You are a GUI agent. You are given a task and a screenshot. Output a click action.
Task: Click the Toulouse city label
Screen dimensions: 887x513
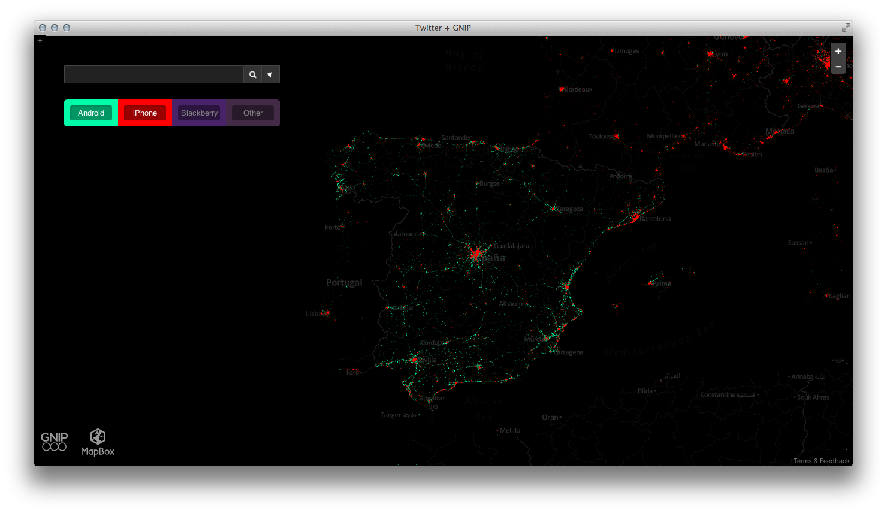(x=602, y=136)
